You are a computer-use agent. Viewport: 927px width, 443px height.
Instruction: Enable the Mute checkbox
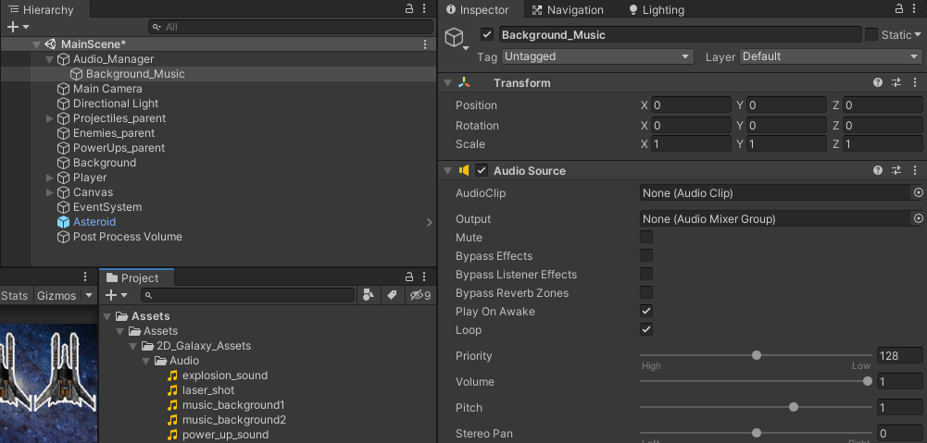click(646, 237)
